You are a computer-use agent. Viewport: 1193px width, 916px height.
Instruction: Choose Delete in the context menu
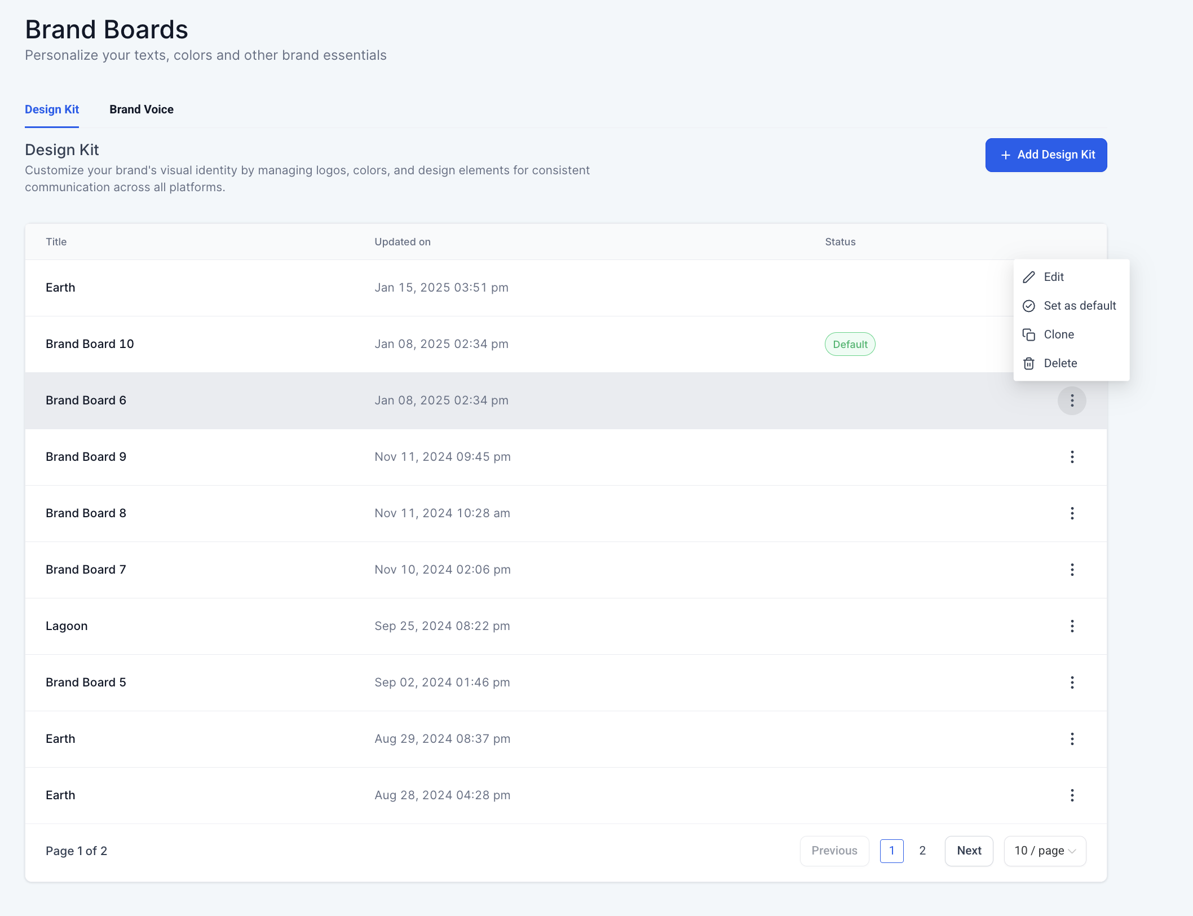pyautogui.click(x=1060, y=363)
